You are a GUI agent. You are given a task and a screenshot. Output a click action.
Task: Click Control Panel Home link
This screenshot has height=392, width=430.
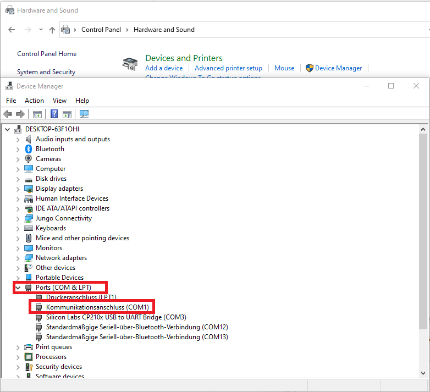tap(47, 54)
